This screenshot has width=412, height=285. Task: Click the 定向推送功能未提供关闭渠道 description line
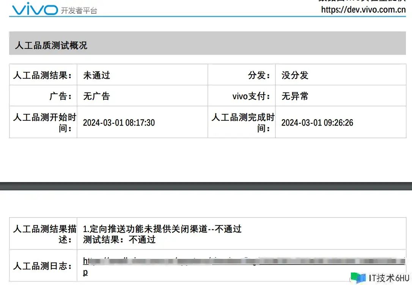click(162, 229)
